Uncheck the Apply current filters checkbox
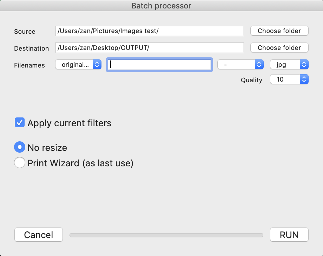Viewport: 323px width, 256px height. (20, 123)
